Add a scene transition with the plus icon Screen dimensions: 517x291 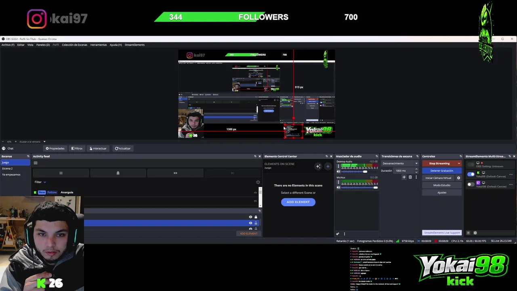pos(404,177)
